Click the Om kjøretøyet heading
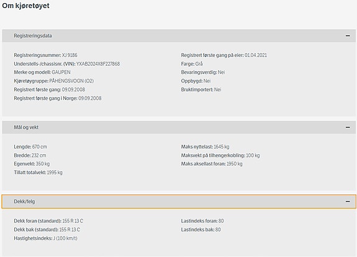This screenshot has width=357, height=257. pyautogui.click(x=25, y=6)
